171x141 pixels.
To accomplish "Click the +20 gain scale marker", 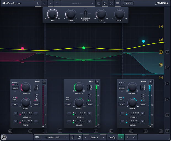I will click(x=161, y=26).
